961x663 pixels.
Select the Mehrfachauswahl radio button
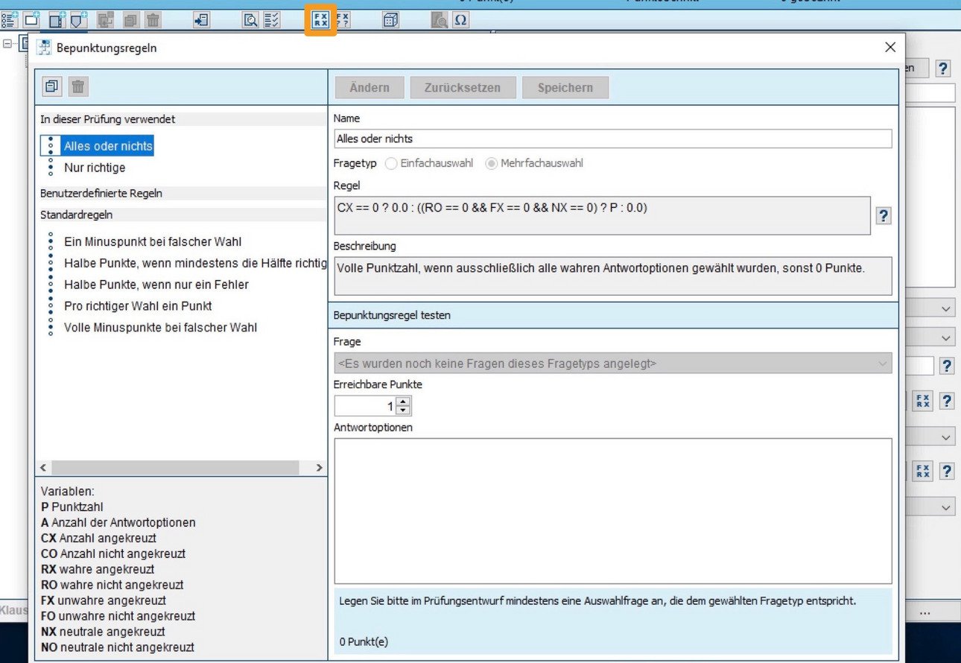(x=492, y=163)
